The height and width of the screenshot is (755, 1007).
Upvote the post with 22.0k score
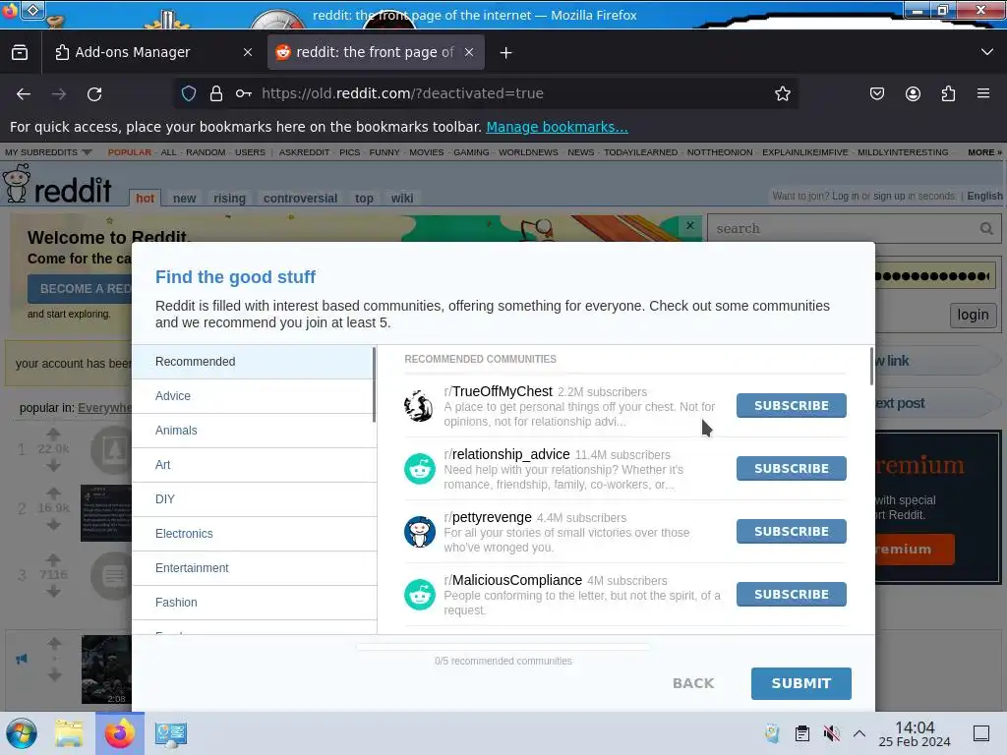tap(54, 434)
